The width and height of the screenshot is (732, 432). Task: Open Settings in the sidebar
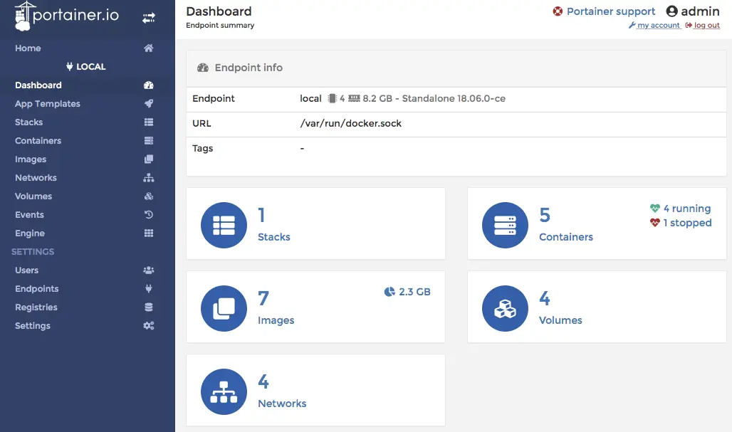(x=33, y=326)
